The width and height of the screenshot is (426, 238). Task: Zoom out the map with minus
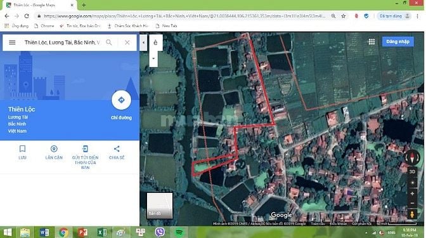pos(412,203)
